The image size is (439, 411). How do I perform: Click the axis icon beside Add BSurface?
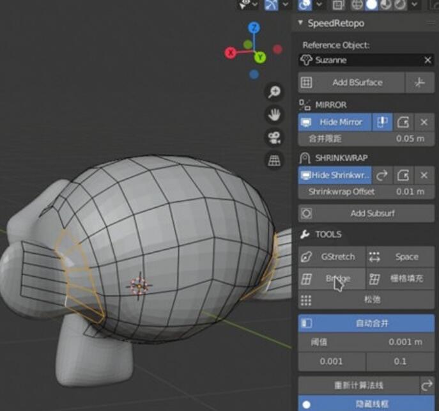(420, 82)
